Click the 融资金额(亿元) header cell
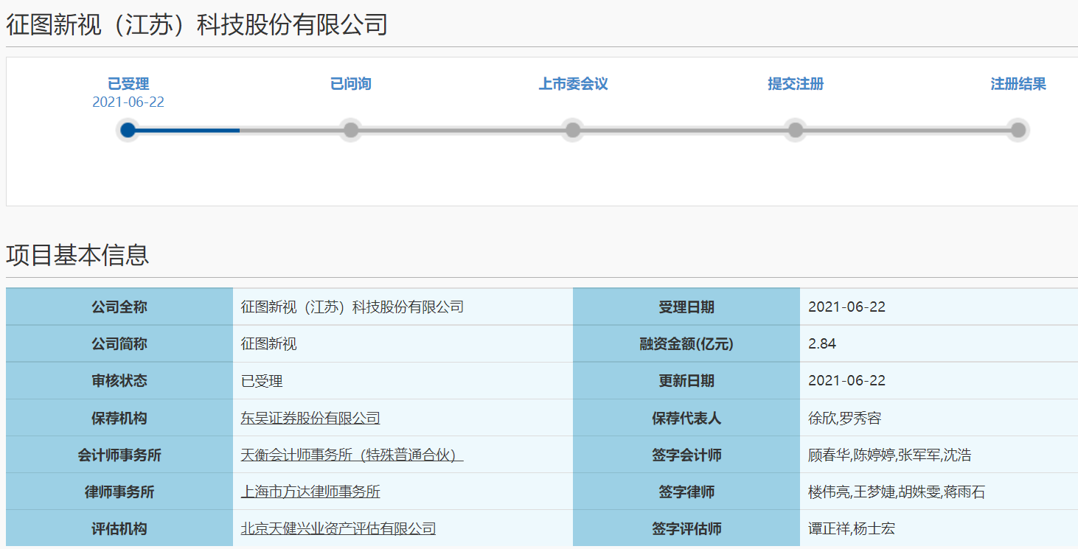 pos(686,344)
